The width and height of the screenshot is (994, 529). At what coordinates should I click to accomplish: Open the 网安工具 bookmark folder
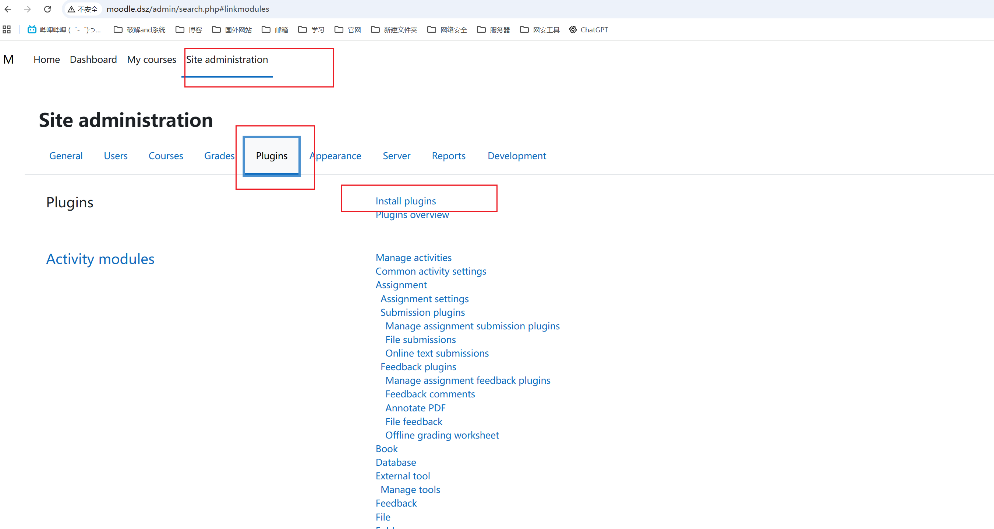(540, 30)
